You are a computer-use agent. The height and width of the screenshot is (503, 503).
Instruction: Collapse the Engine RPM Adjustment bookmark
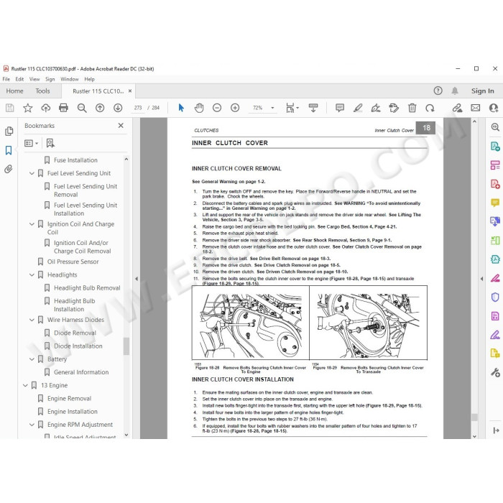[x=32, y=425]
